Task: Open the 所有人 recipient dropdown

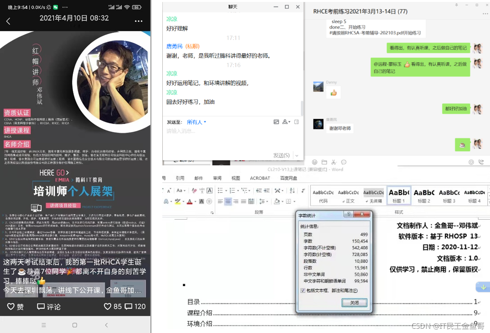Action: 197,122
